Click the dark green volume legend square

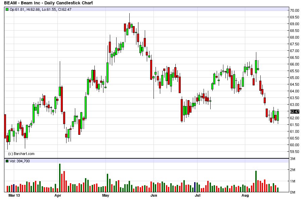pyautogui.click(x=7, y=161)
